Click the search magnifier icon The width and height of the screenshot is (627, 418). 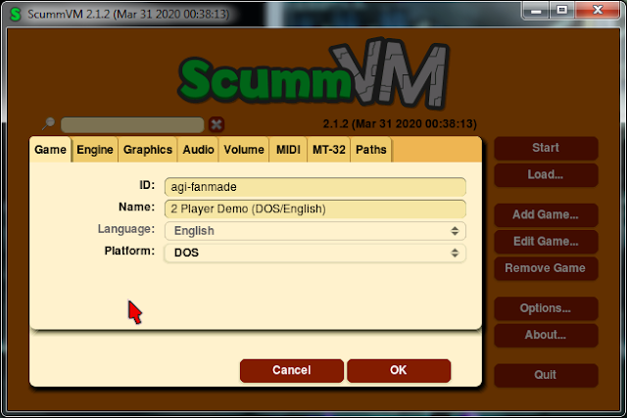pyautogui.click(x=48, y=123)
